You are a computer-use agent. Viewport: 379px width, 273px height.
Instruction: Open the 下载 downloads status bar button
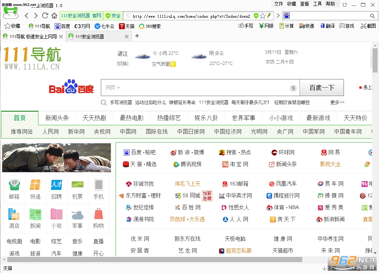[330, 268]
